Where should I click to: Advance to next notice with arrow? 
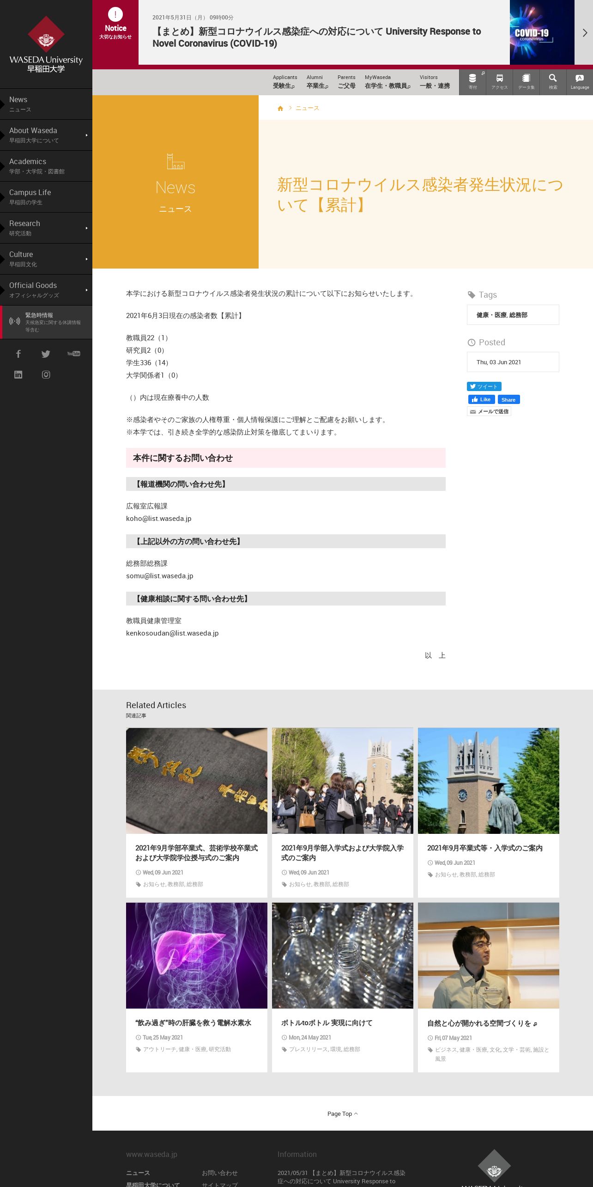click(584, 33)
